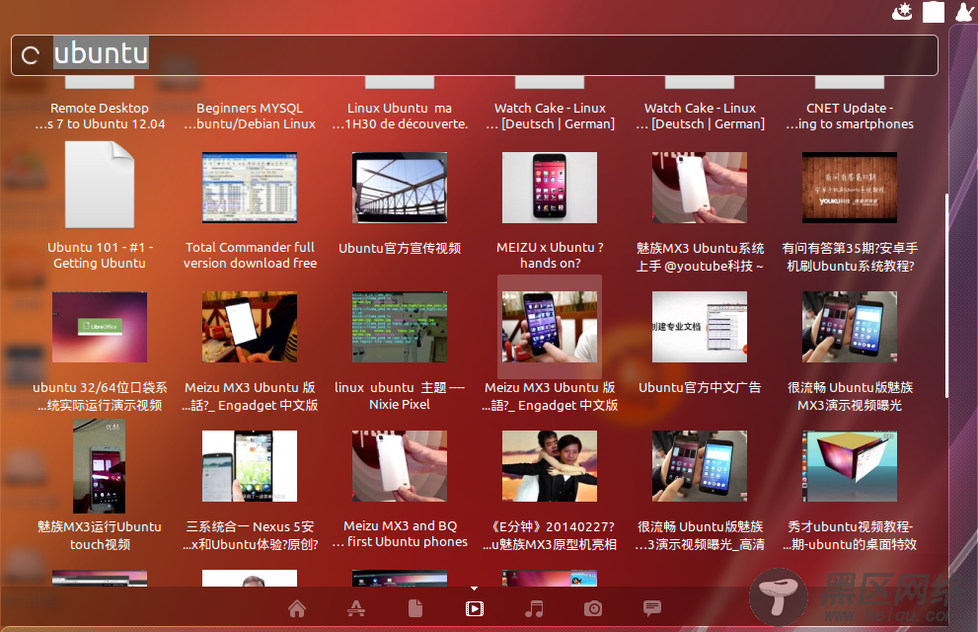Play the Ubuntu官方宣传视频 bridge thumbnail

(400, 188)
